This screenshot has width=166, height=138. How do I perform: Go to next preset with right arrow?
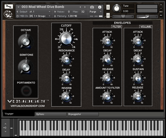coord(85,7)
